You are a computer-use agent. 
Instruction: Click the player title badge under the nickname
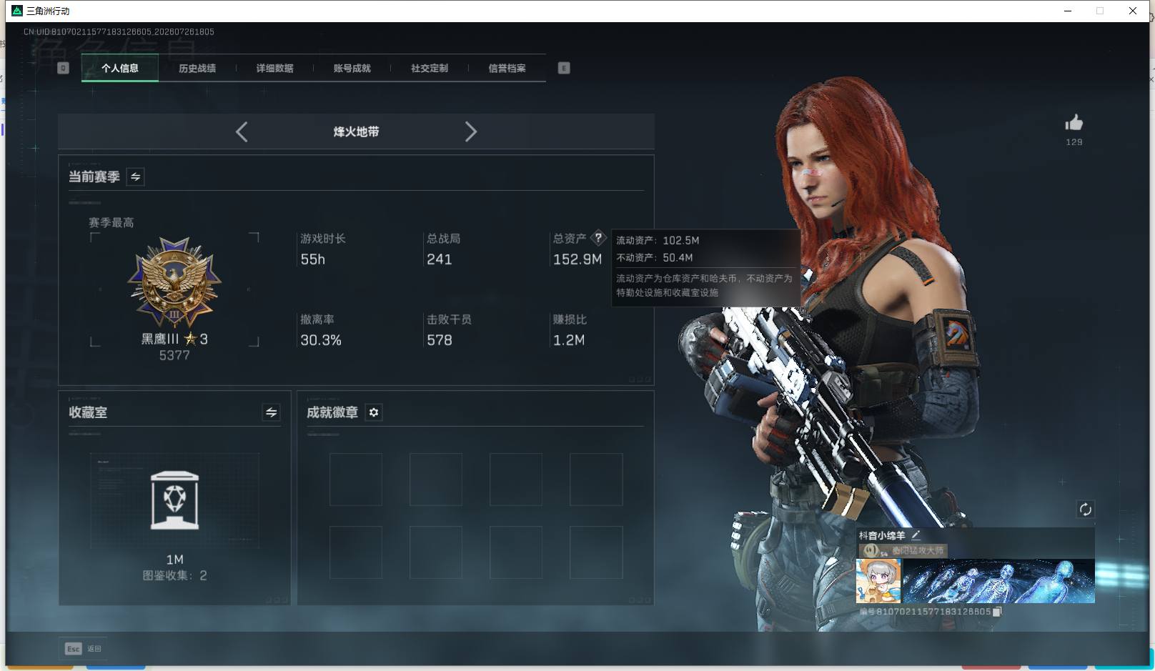pos(903,550)
